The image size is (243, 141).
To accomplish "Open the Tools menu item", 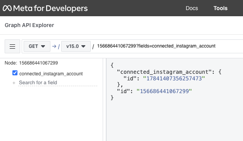I will (221, 8).
